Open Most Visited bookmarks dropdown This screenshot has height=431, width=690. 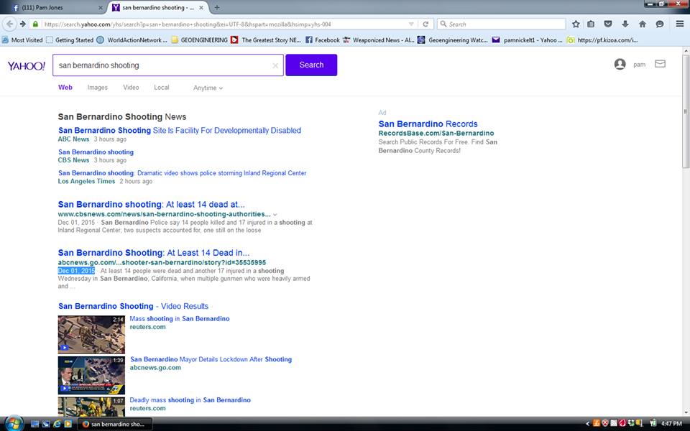point(22,40)
